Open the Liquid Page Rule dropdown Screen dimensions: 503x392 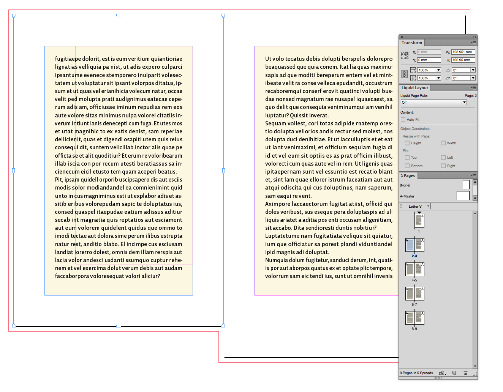coord(433,102)
